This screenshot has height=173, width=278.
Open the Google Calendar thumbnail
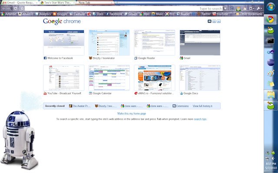click(109, 78)
